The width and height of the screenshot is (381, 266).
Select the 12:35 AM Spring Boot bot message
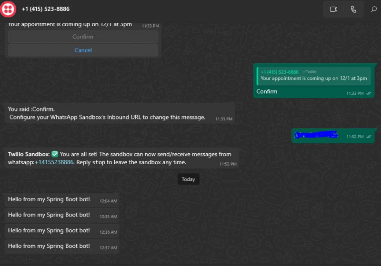pos(49,215)
